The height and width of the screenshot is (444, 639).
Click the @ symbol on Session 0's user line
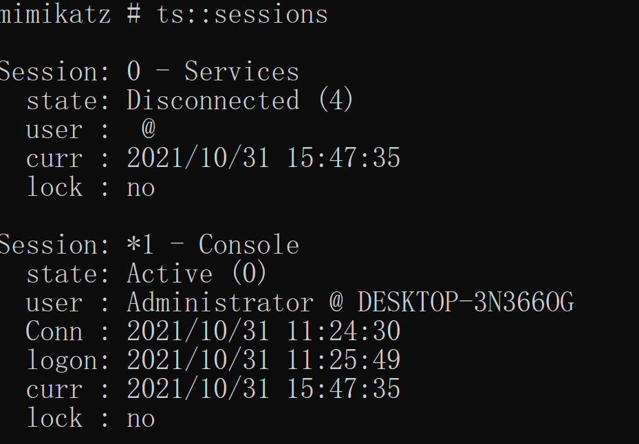click(149, 129)
